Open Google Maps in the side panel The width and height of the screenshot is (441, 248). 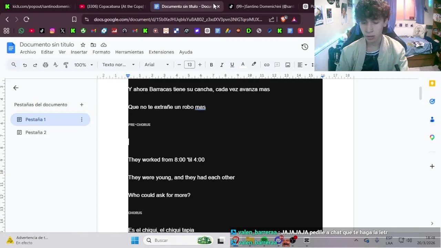pyautogui.click(x=432, y=137)
